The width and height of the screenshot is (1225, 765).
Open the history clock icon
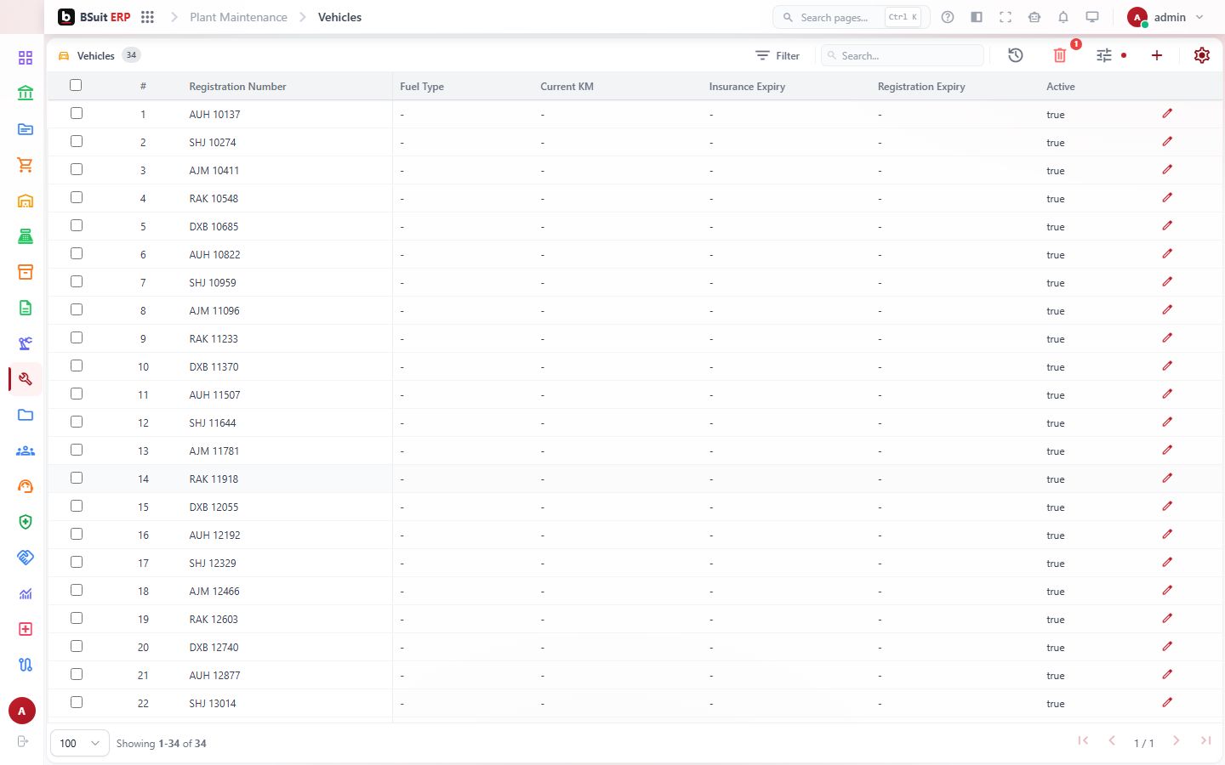coord(1016,55)
